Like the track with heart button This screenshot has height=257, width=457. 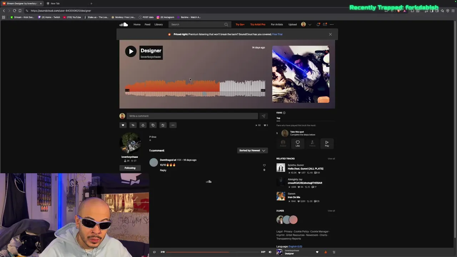(x=123, y=125)
